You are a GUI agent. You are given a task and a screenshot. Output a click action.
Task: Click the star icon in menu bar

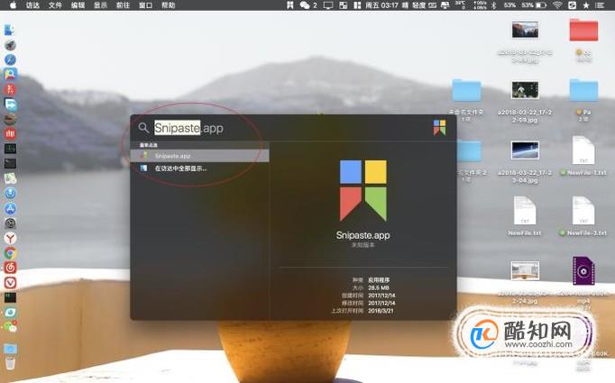click(x=586, y=5)
